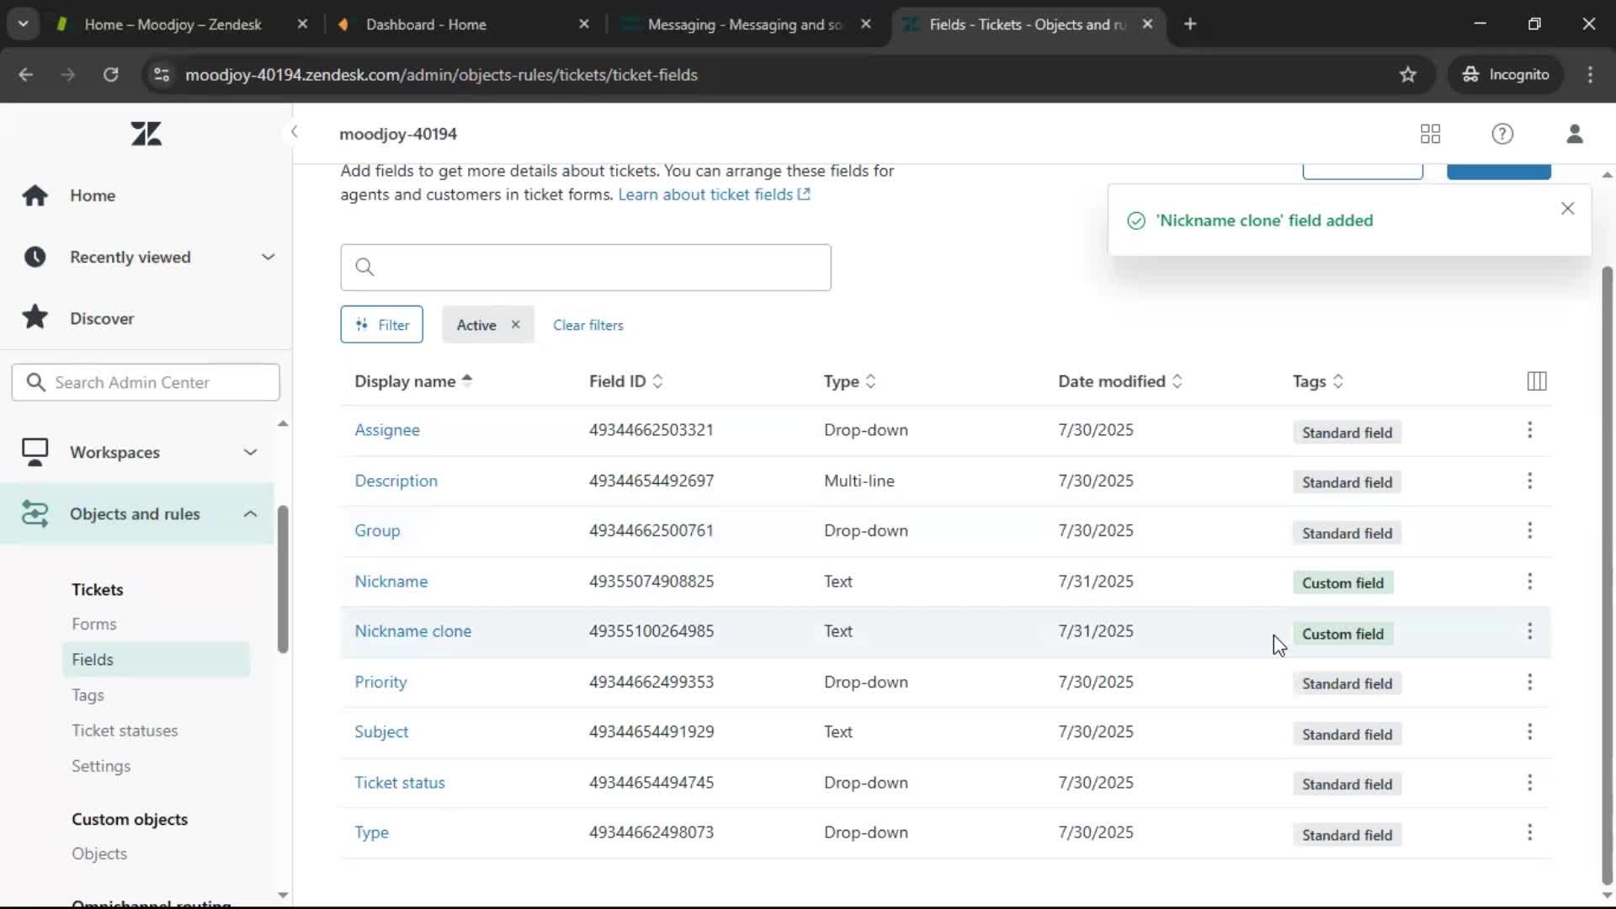Screen dimensions: 1616x909
Task: Expand the Workspaces section
Action: pos(250,452)
